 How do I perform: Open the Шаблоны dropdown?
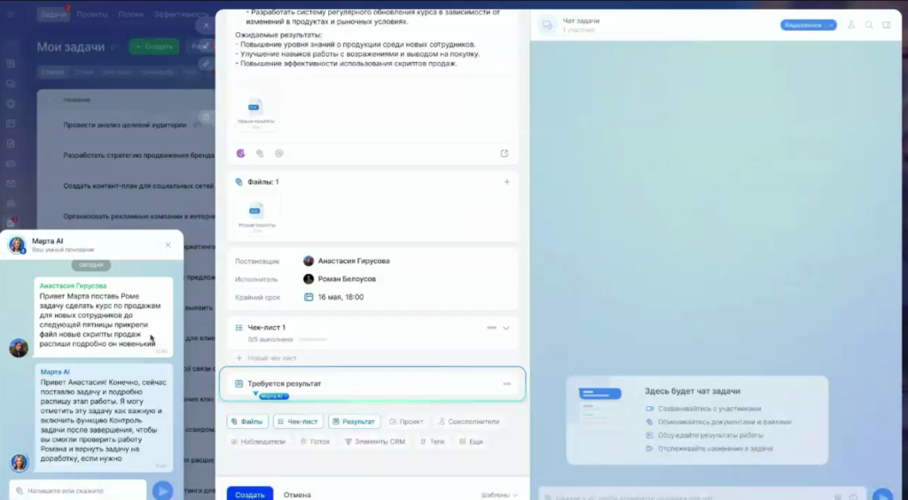tap(499, 495)
